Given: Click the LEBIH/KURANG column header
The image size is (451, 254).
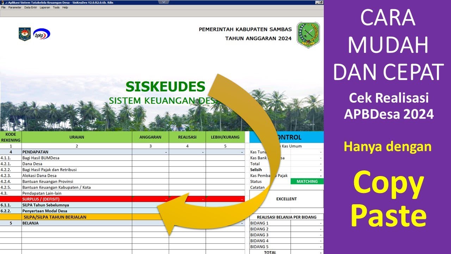Looking at the screenshot, I should [x=225, y=137].
